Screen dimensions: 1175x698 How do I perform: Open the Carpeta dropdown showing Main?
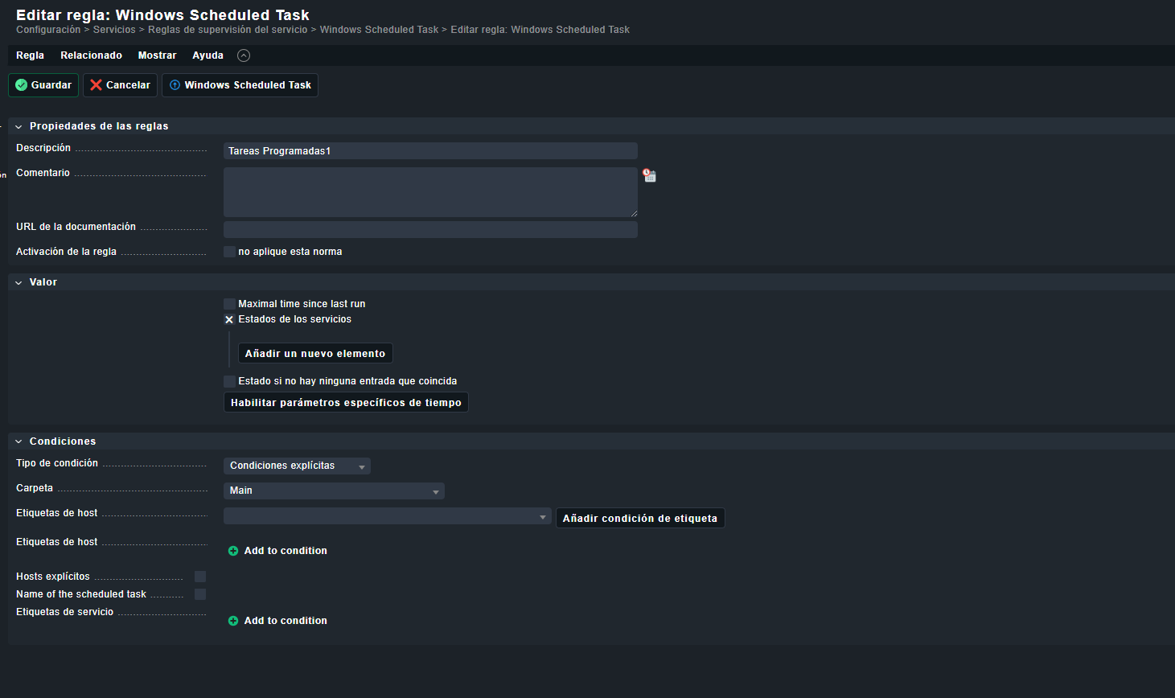click(x=334, y=491)
